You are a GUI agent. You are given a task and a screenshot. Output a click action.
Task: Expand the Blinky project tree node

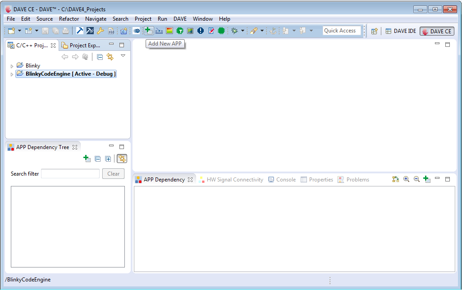12,66
